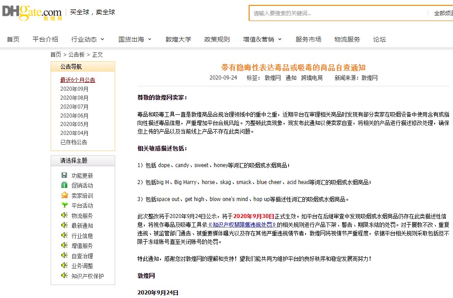
Task: Open 政策规则 menu item
Action: click(217, 39)
